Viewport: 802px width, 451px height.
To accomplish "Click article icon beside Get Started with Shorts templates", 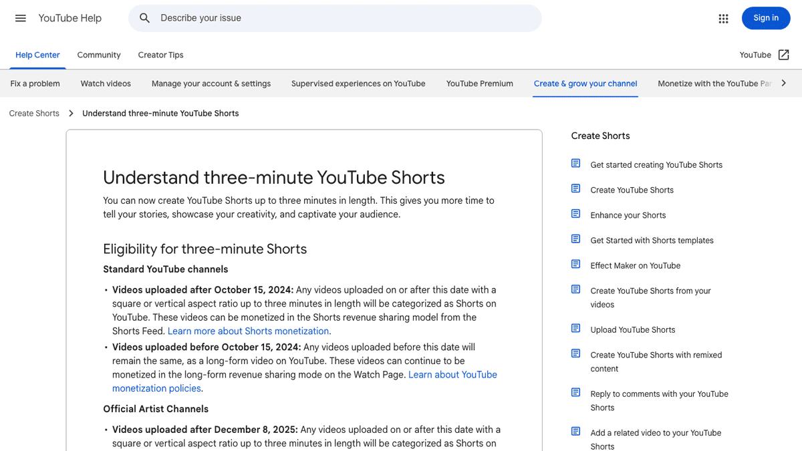I will [x=575, y=239].
